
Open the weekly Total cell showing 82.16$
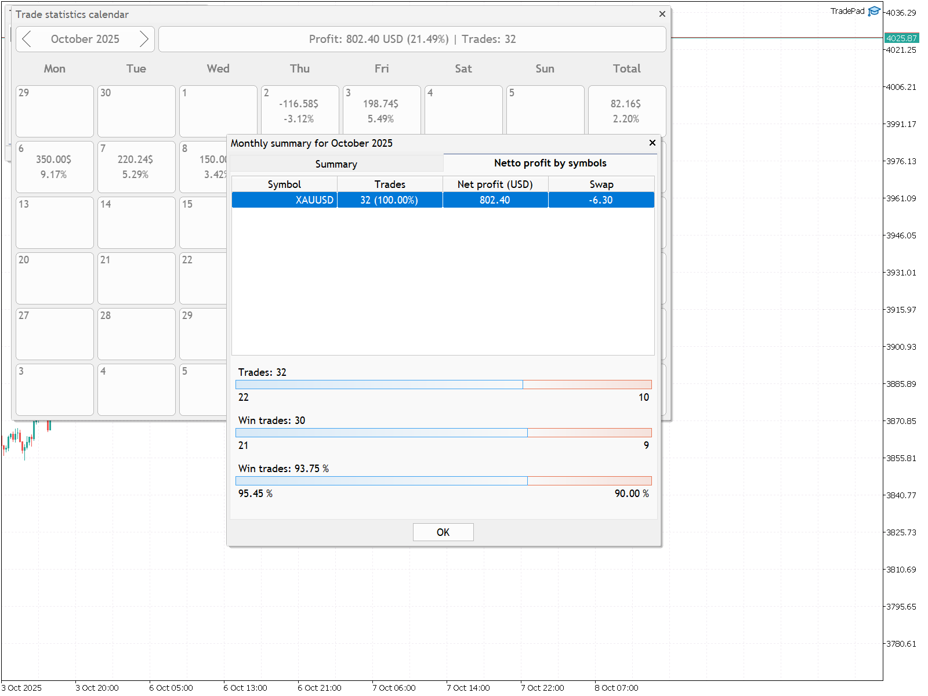(x=627, y=110)
